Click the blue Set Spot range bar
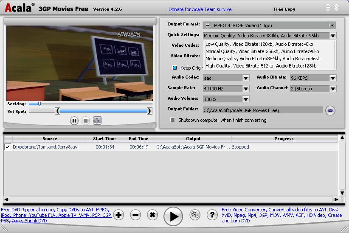This screenshot has width=349, height=233. pyautogui.click(x=104, y=111)
